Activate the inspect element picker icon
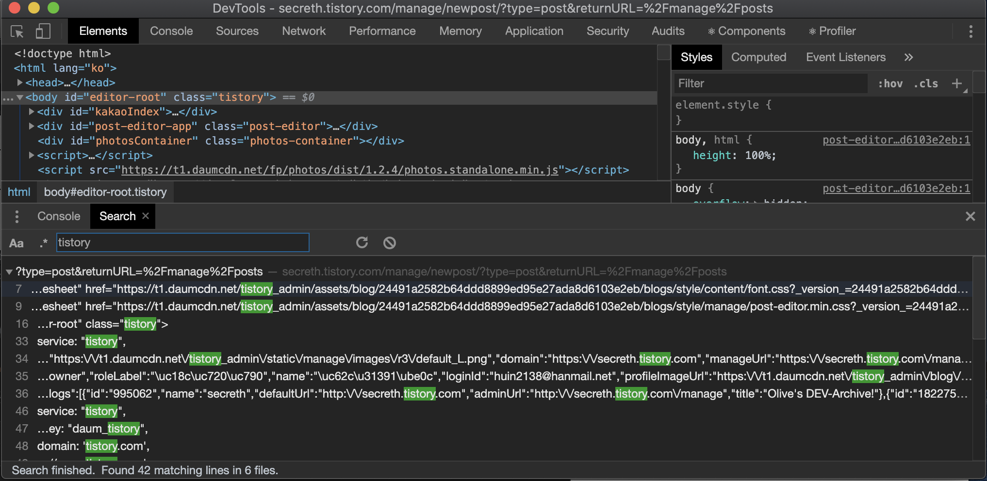Image resolution: width=987 pixels, height=481 pixels. [17, 32]
